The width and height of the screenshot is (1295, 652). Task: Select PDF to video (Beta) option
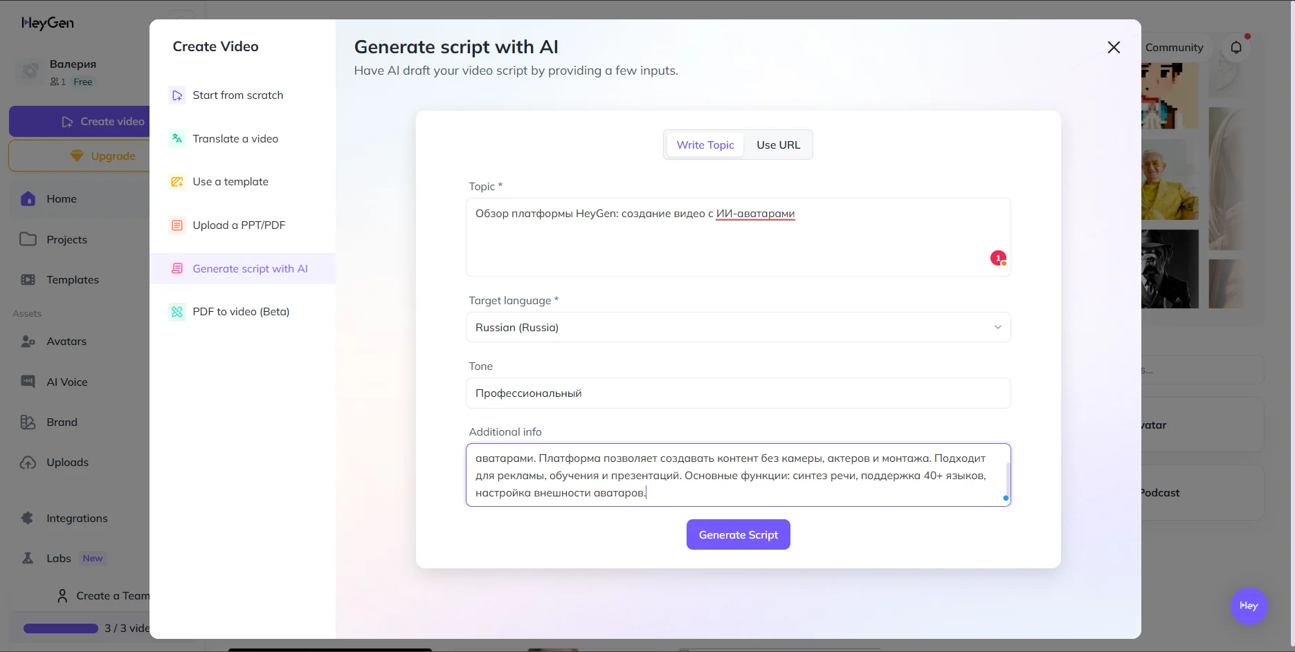tap(243, 312)
